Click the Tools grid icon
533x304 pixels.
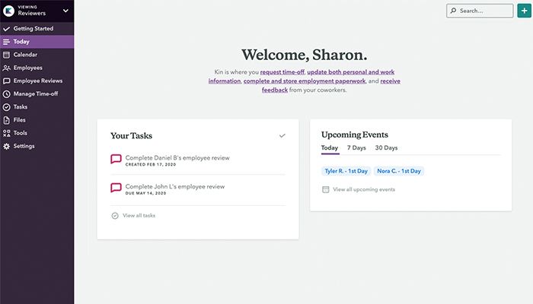click(6, 133)
